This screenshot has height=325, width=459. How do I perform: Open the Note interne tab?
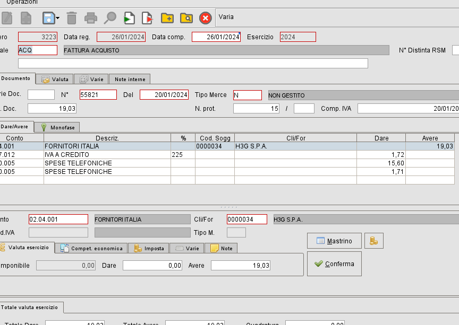pos(130,79)
